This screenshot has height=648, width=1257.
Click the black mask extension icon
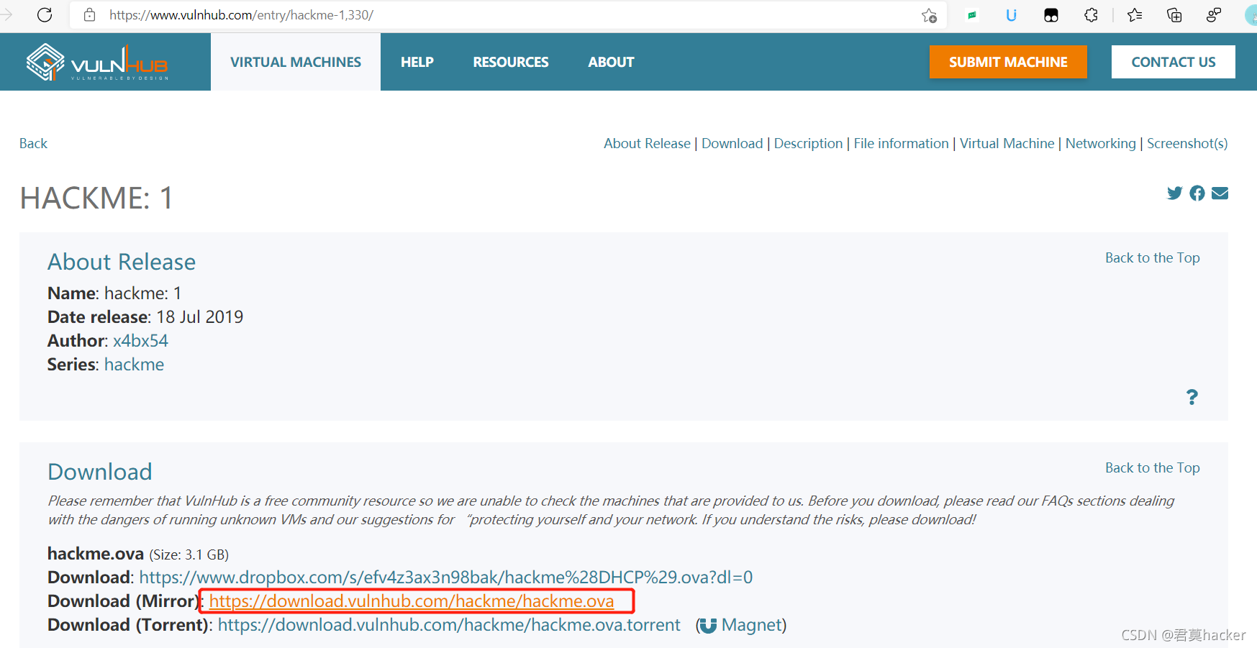click(x=1051, y=15)
